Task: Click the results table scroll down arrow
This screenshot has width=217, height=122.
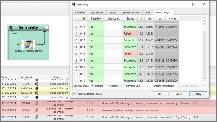Action: [x=204, y=80]
